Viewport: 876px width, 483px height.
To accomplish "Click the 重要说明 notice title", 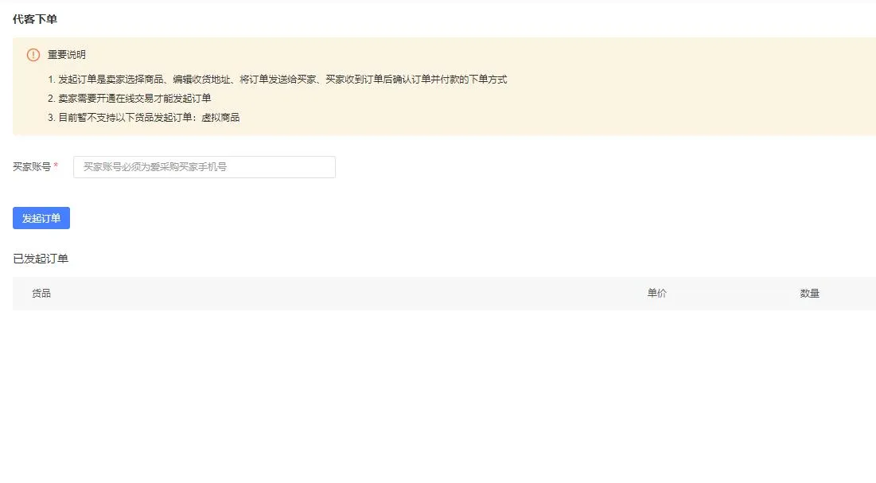I will click(67, 55).
